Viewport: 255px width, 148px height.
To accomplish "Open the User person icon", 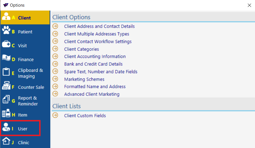I will (6, 127).
